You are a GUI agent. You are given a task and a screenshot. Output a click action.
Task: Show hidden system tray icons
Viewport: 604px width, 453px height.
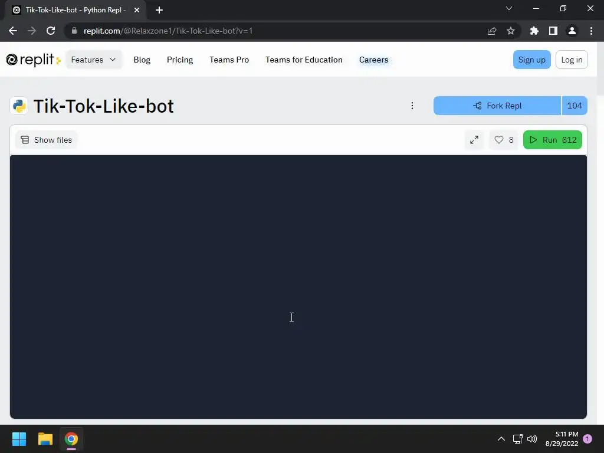pos(501,439)
